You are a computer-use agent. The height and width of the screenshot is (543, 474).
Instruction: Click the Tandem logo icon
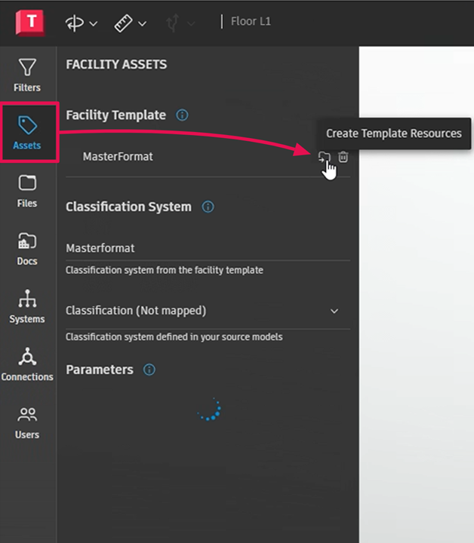pyautogui.click(x=29, y=23)
